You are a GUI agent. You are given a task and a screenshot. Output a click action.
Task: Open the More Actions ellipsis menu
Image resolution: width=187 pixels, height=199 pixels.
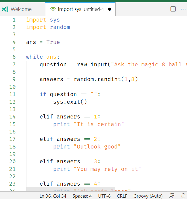tap(183, 9)
